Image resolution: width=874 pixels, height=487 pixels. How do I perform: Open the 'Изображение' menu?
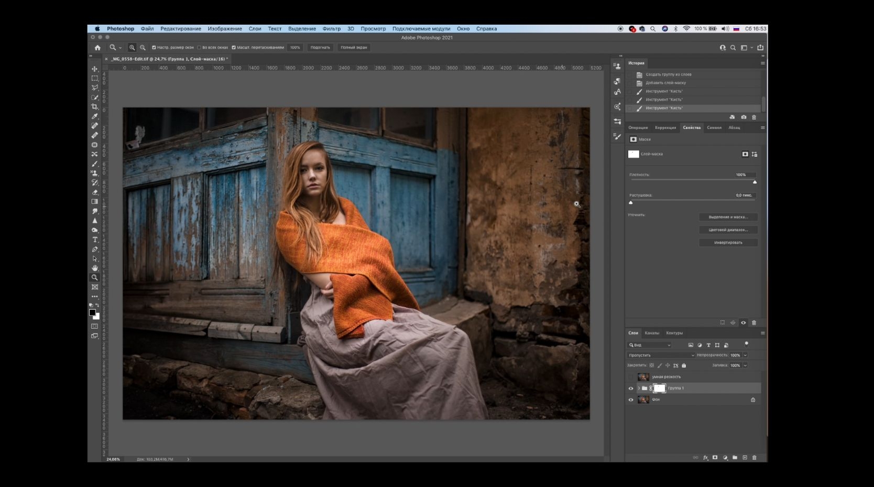225,29
